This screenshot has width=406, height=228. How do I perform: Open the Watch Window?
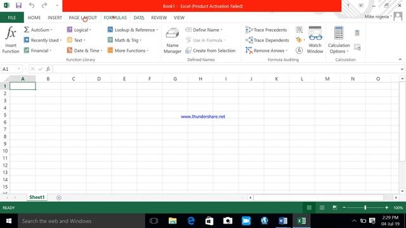[x=315, y=39]
